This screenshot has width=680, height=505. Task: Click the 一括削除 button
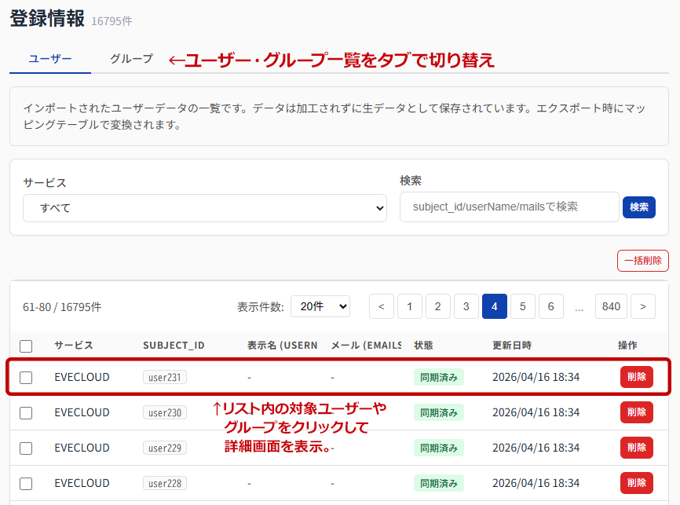(643, 261)
